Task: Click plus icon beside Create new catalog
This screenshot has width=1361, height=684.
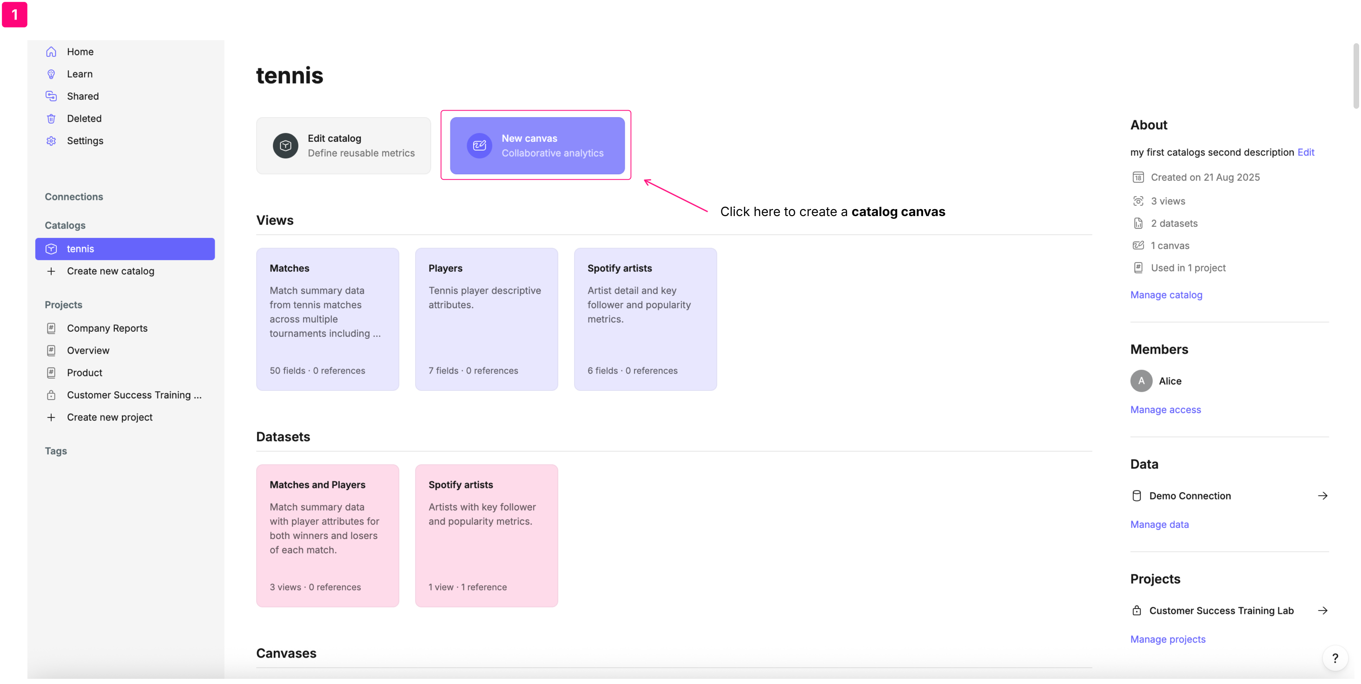Action: point(51,271)
